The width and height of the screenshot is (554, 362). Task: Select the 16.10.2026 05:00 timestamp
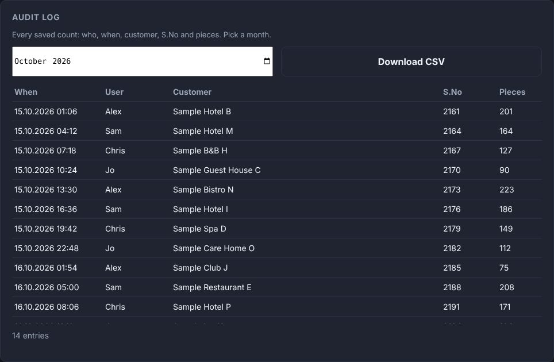(x=47, y=287)
